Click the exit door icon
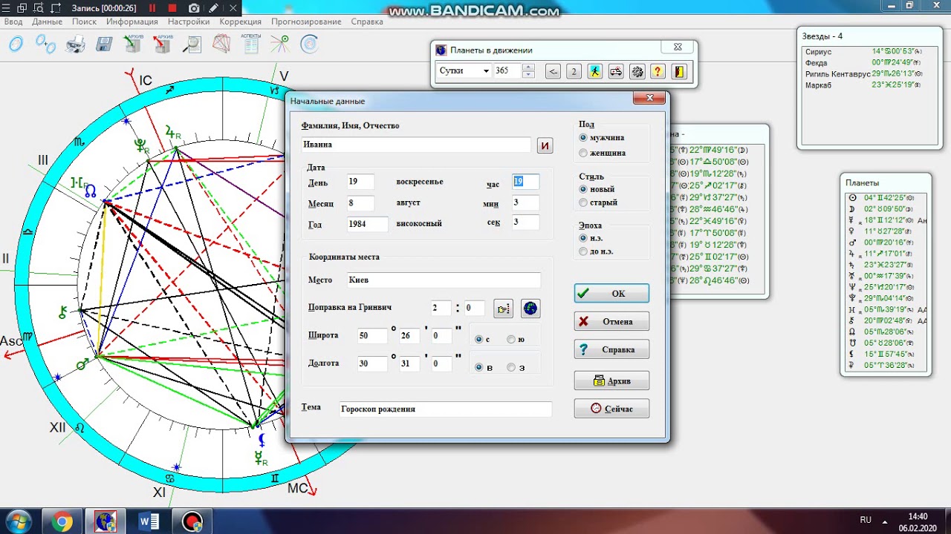 point(678,71)
